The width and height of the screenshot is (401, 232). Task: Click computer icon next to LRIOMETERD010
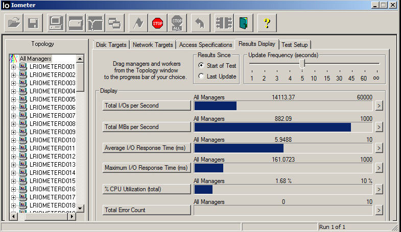tap(23, 140)
